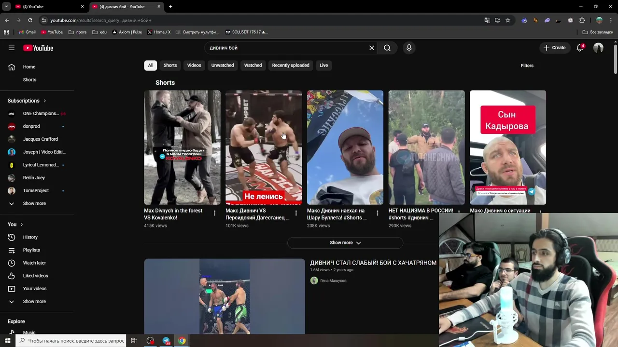The image size is (618, 347).
Task: Select the Live filter chip
Action: pos(323,66)
